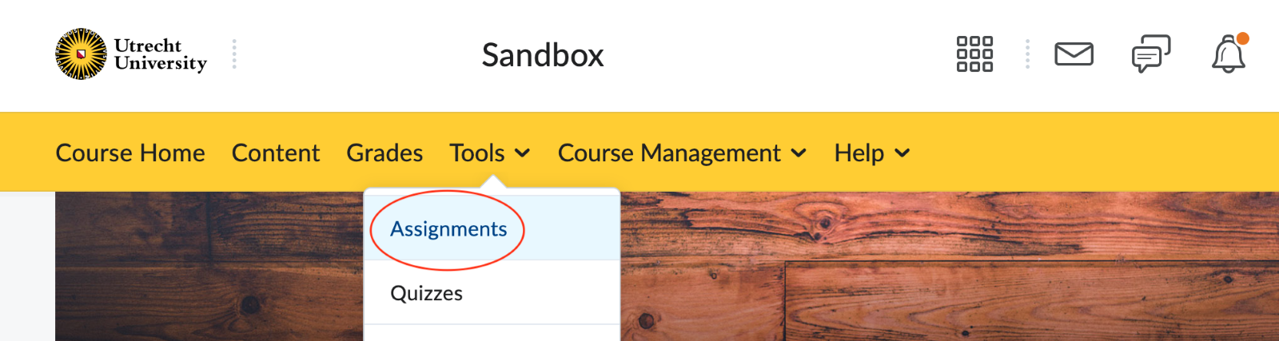Collapse the Tools dropdown chevron arrow
1279x341 pixels.
(x=522, y=153)
